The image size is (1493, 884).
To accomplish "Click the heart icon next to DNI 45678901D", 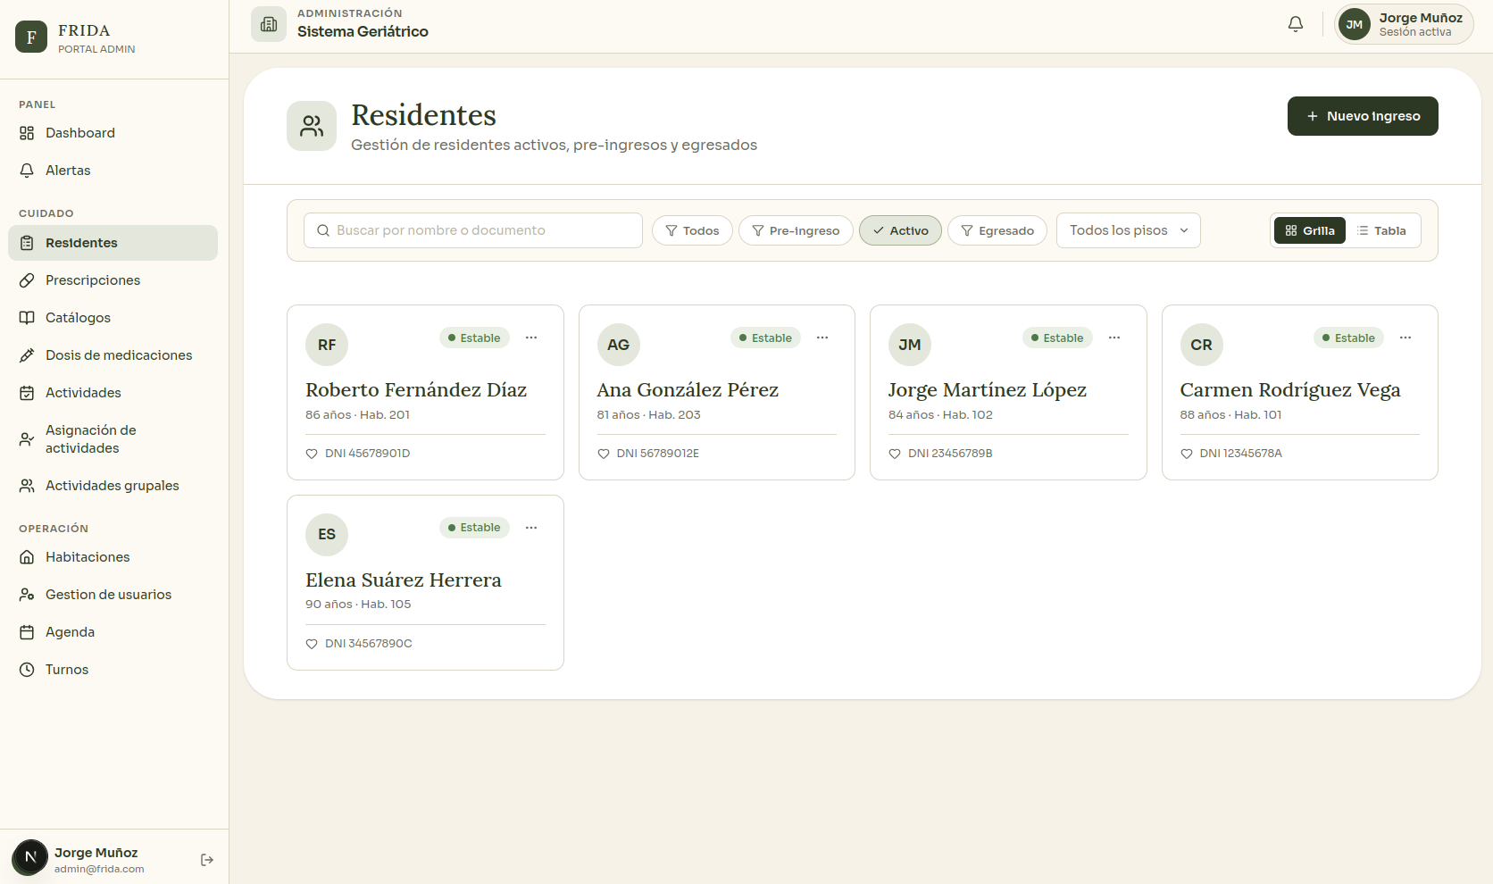I will click(x=312, y=454).
